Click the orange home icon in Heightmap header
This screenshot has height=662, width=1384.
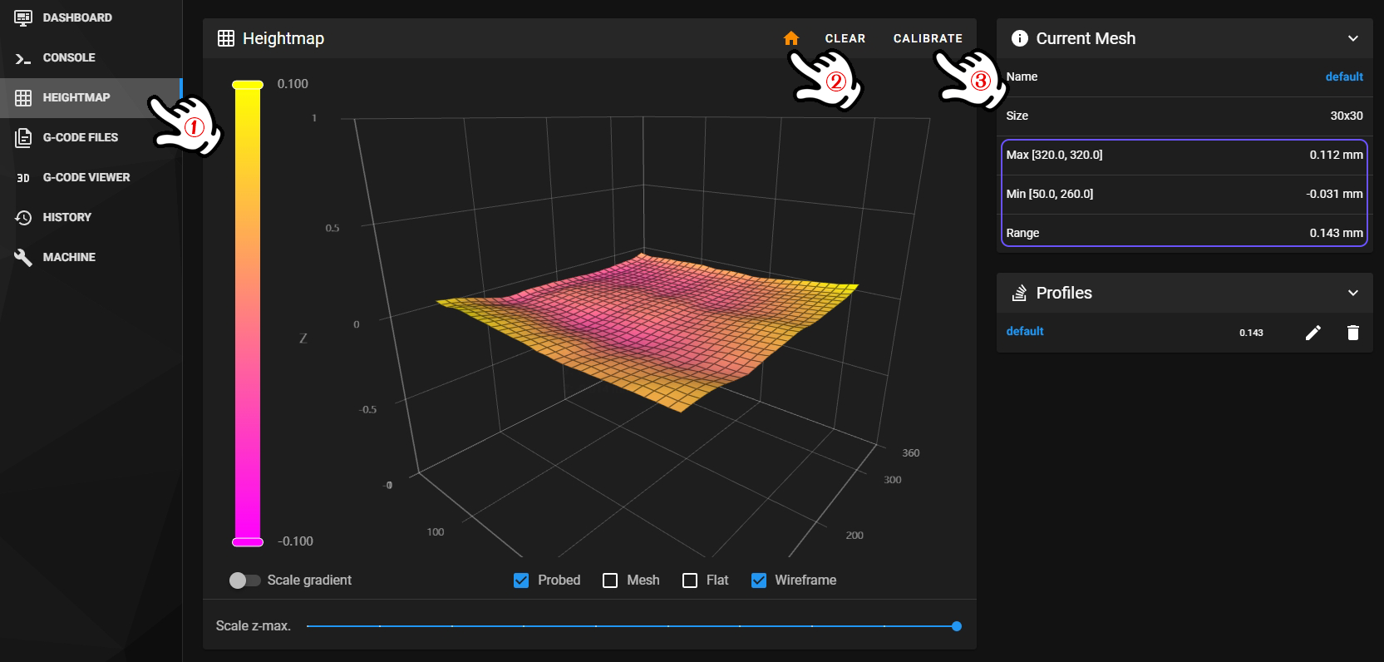click(x=791, y=38)
